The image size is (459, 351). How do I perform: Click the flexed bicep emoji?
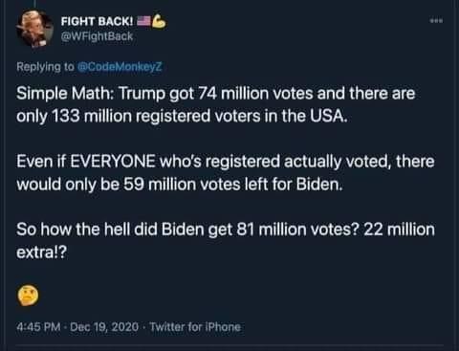point(159,21)
